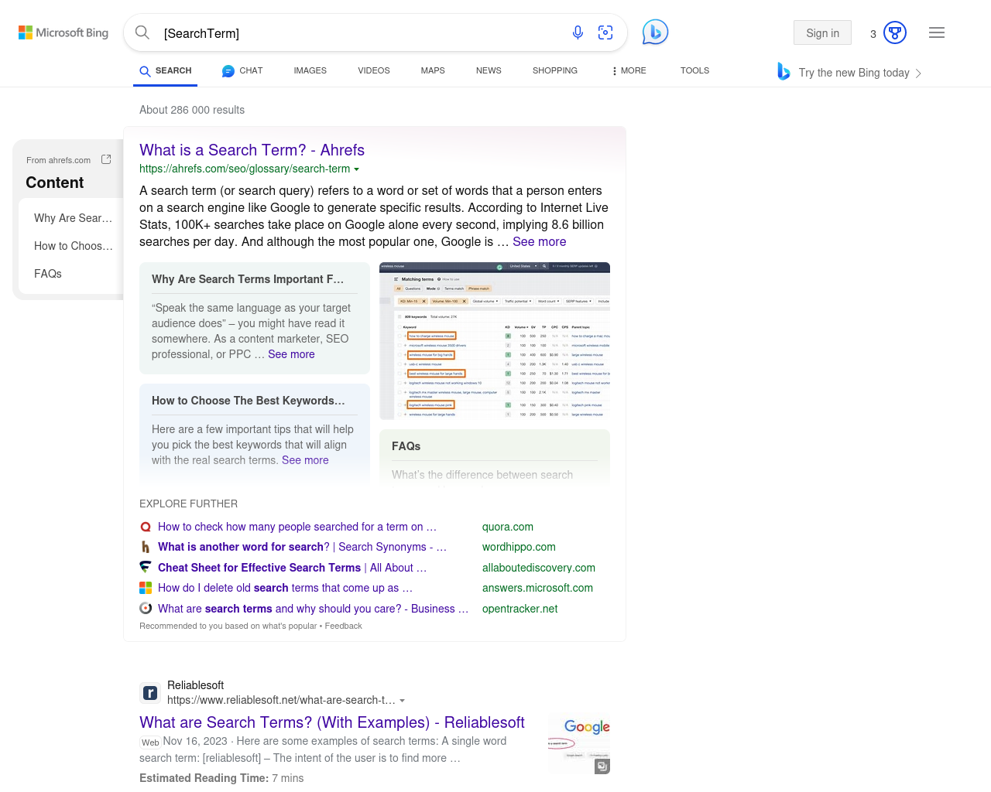Click the chat bubble icon in Chat tab

(228, 71)
